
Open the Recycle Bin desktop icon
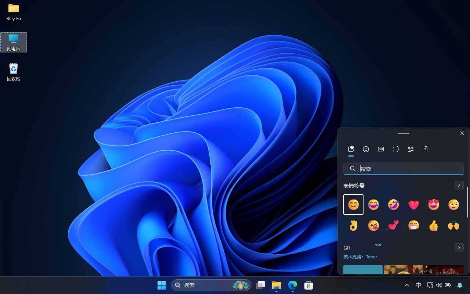[14, 72]
